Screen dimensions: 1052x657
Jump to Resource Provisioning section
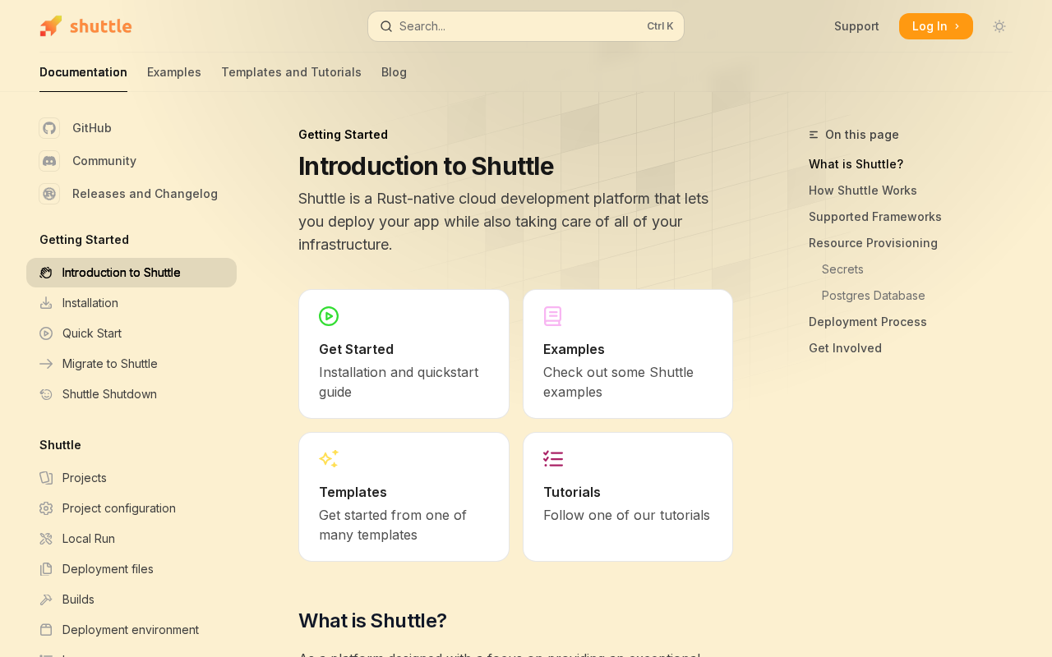(x=873, y=243)
